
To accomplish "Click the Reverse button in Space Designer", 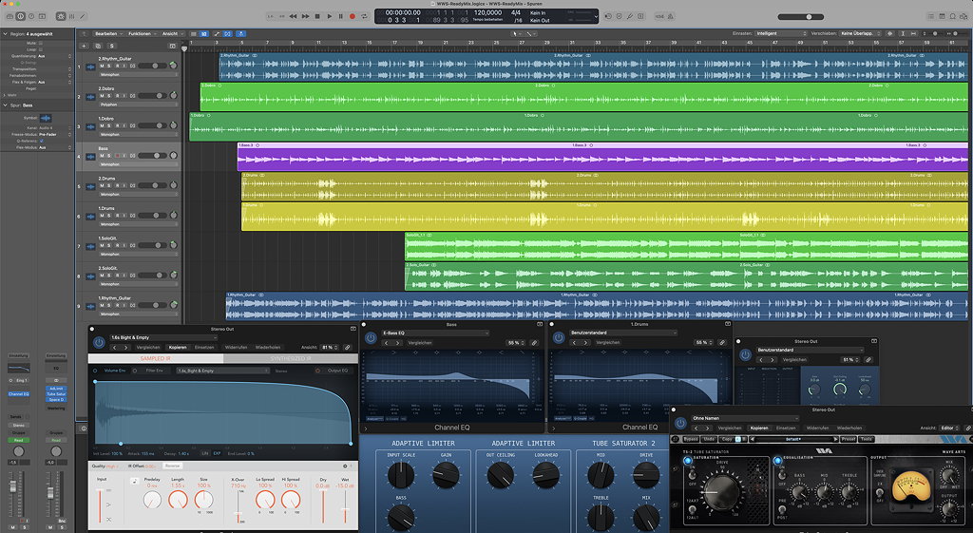I will 172,466.
